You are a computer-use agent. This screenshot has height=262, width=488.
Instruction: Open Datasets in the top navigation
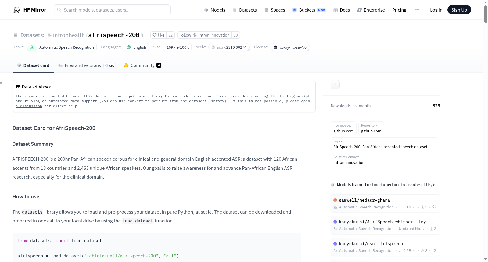(245, 10)
